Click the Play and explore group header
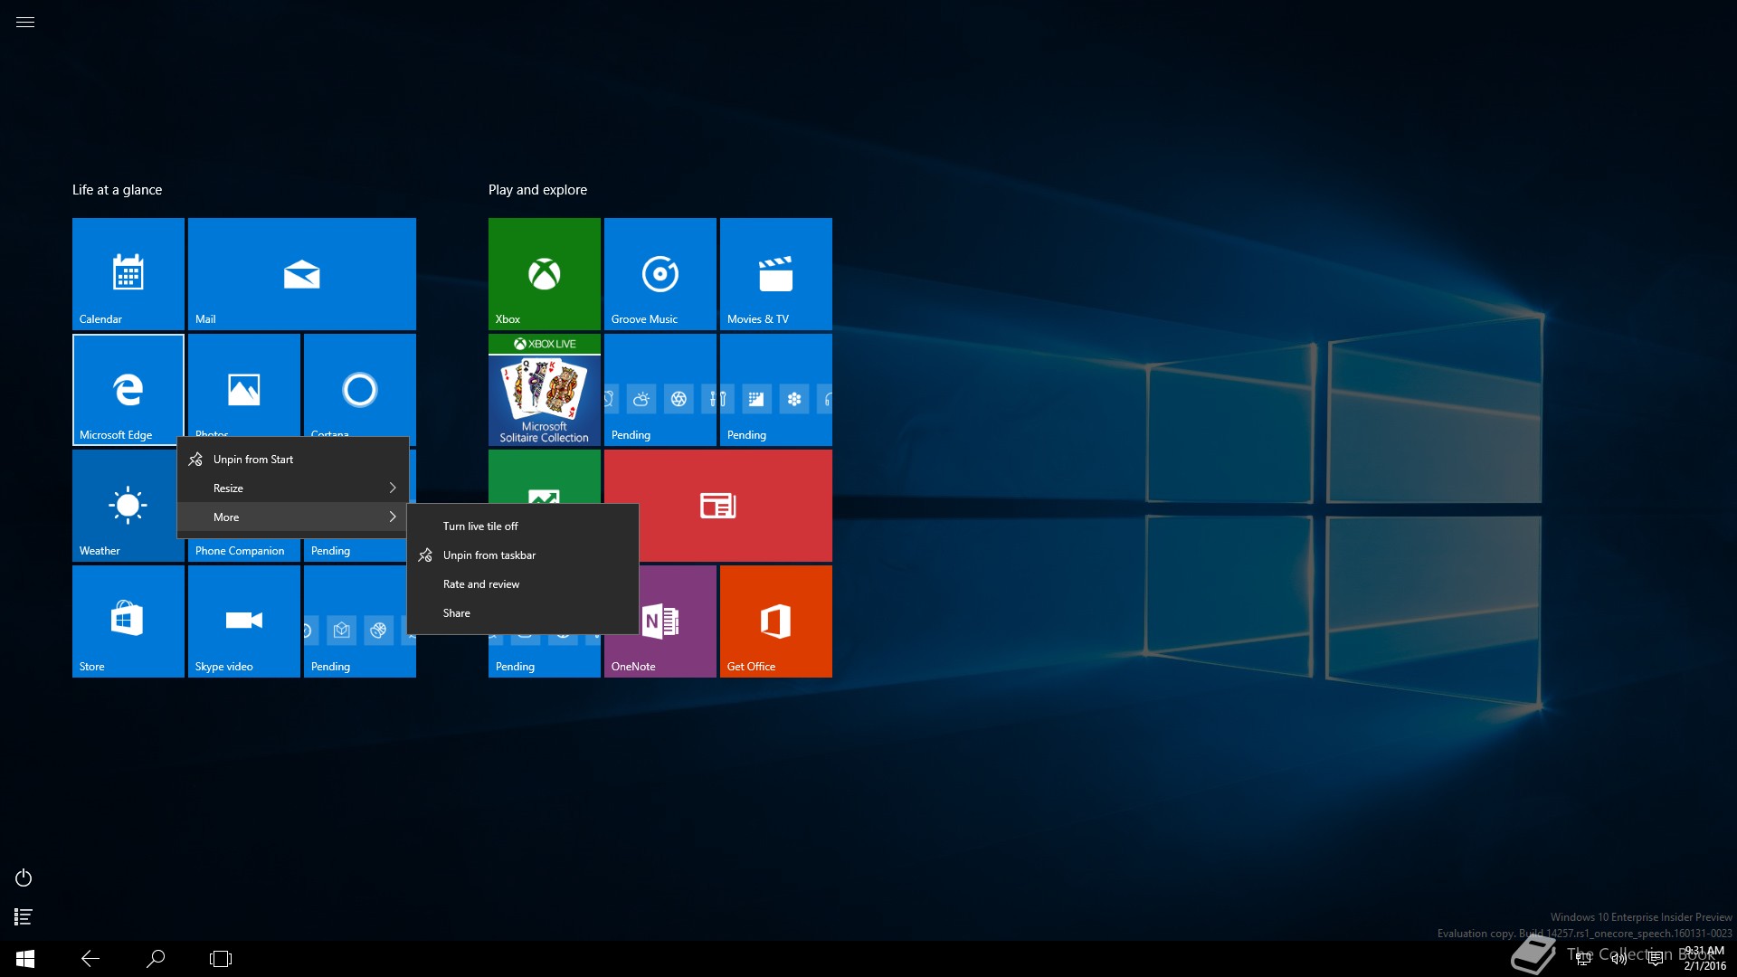 tap(537, 190)
